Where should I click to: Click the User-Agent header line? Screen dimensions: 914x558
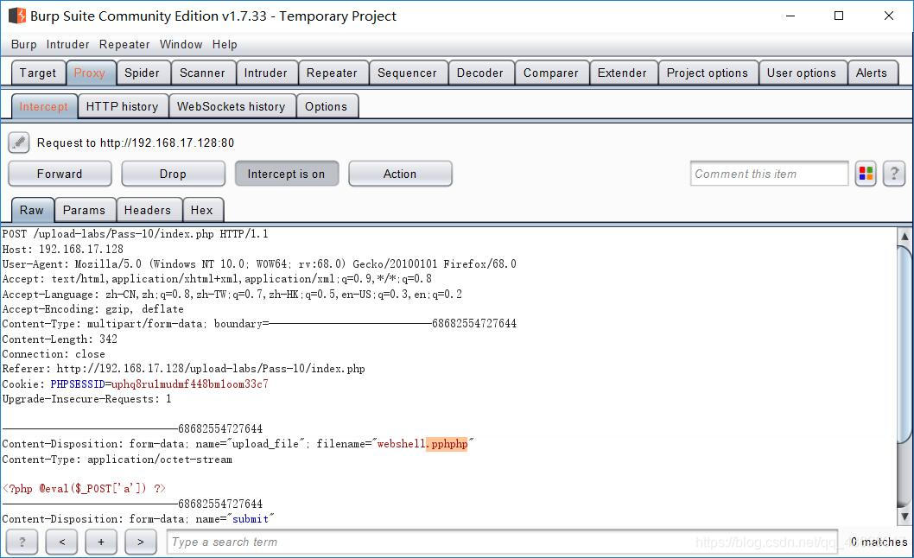tap(259, 263)
